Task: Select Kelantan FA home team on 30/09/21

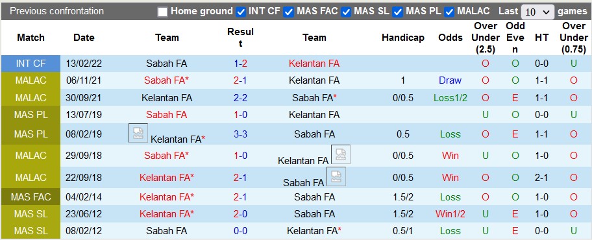Action: coord(166,98)
